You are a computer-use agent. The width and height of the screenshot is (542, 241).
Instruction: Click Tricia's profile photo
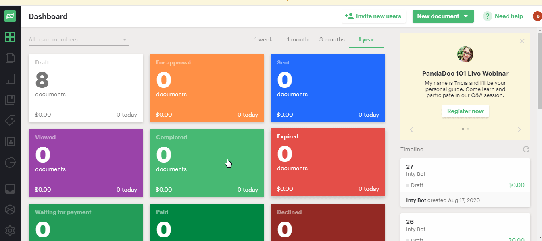click(465, 54)
